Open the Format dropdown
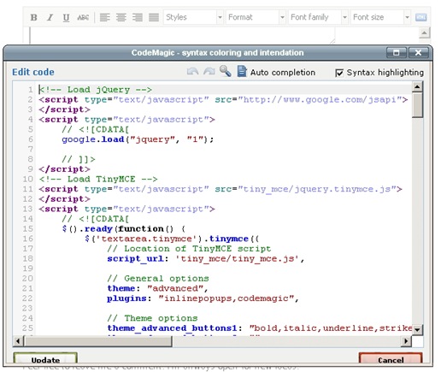This screenshot has width=441, height=372. point(256,17)
